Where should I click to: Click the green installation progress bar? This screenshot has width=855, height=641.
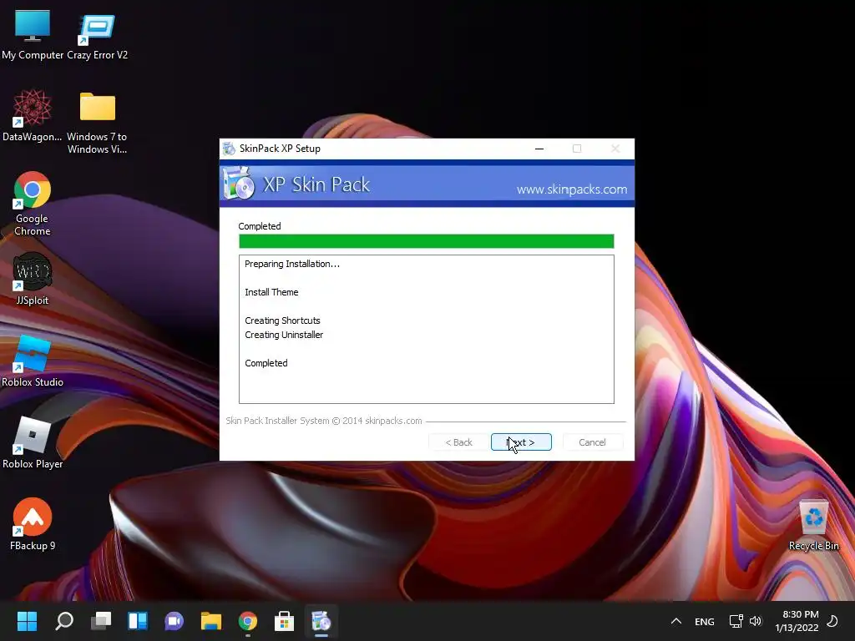[x=427, y=241]
